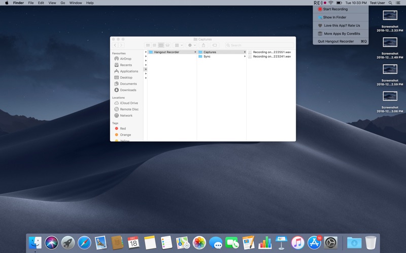Image resolution: width=406 pixels, height=253 pixels.
Task: Switch Finder to column view
Action: (161, 45)
